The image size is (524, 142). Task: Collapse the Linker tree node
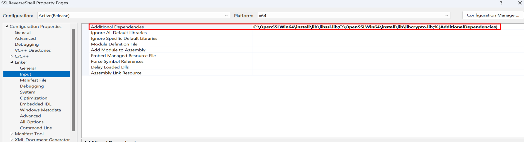click(12, 62)
